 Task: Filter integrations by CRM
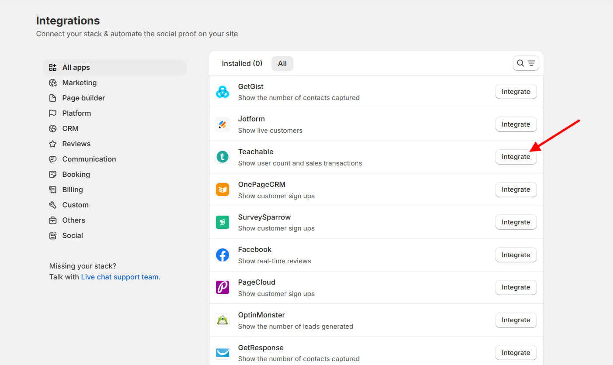pyautogui.click(x=115, y=128)
